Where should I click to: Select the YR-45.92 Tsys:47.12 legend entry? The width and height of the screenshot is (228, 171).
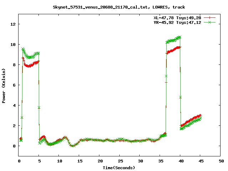[x=177, y=22]
